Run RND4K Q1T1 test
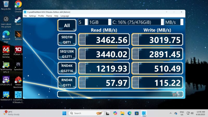 pos(67,82)
